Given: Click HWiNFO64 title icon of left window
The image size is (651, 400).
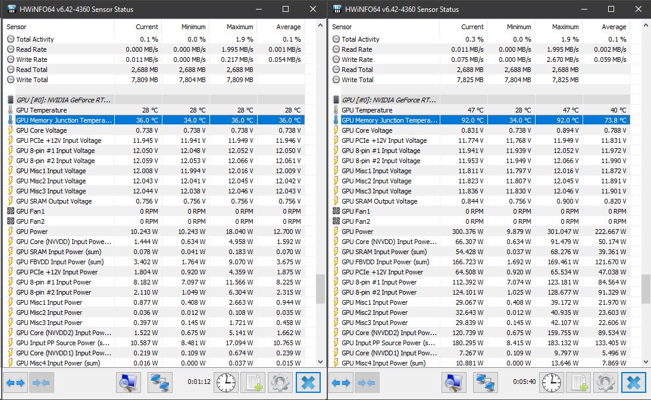Looking at the screenshot, I should point(12,9).
